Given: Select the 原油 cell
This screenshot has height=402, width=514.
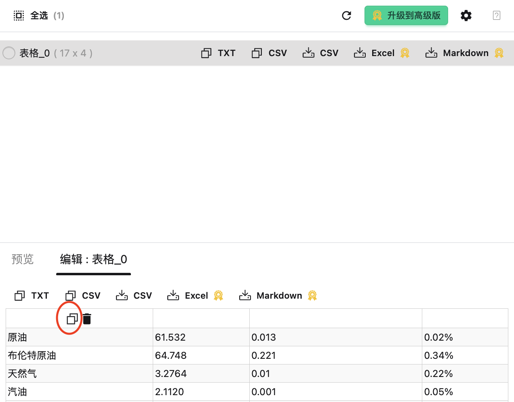Looking at the screenshot, I should point(80,337).
